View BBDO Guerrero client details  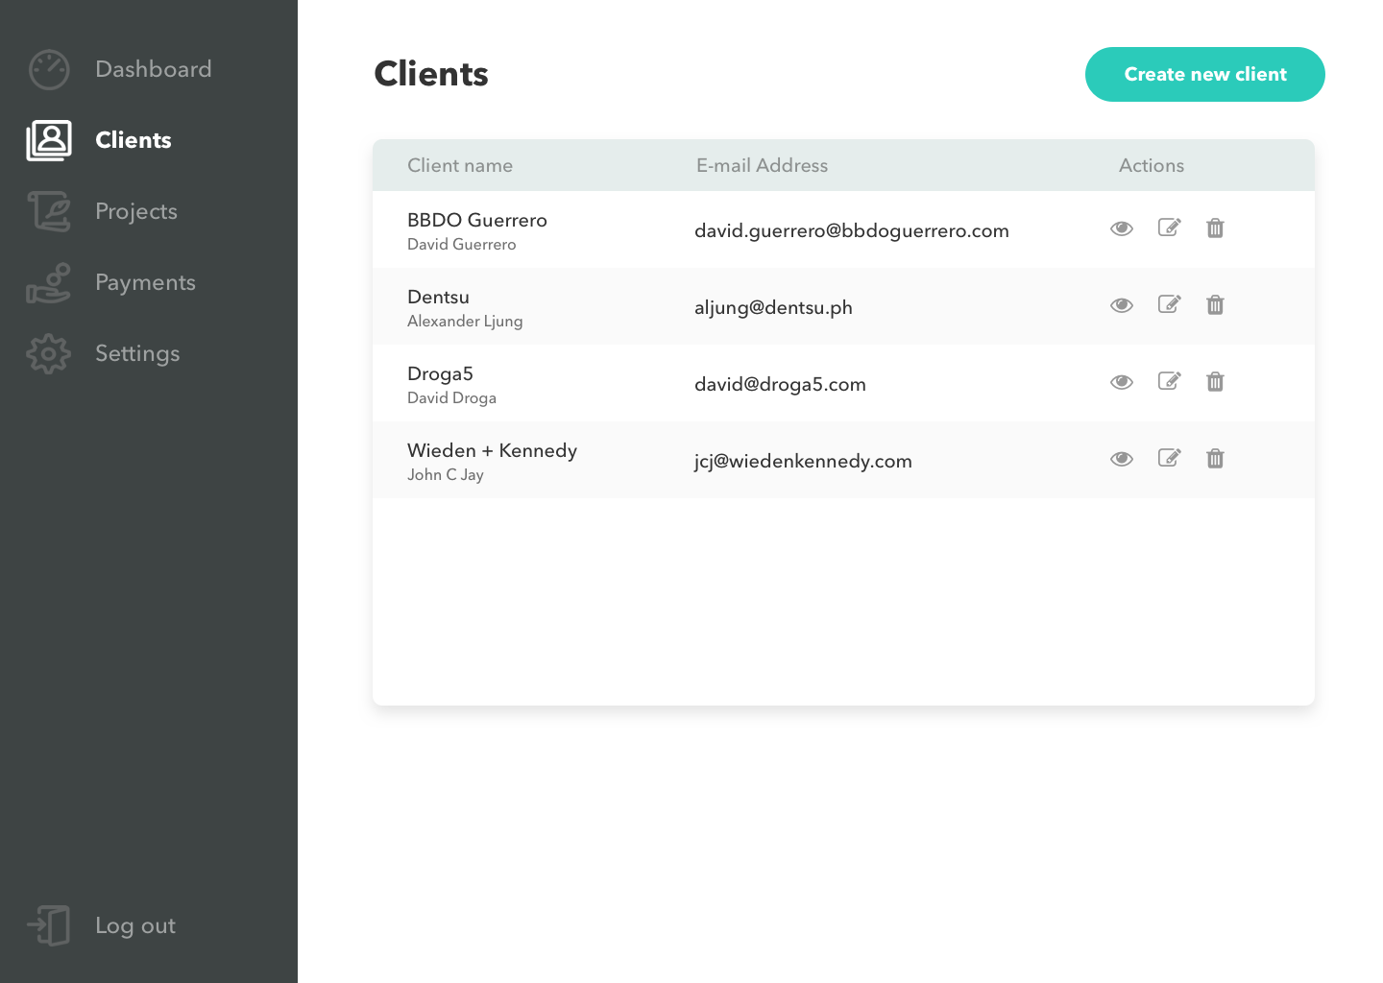pyautogui.click(x=1122, y=228)
